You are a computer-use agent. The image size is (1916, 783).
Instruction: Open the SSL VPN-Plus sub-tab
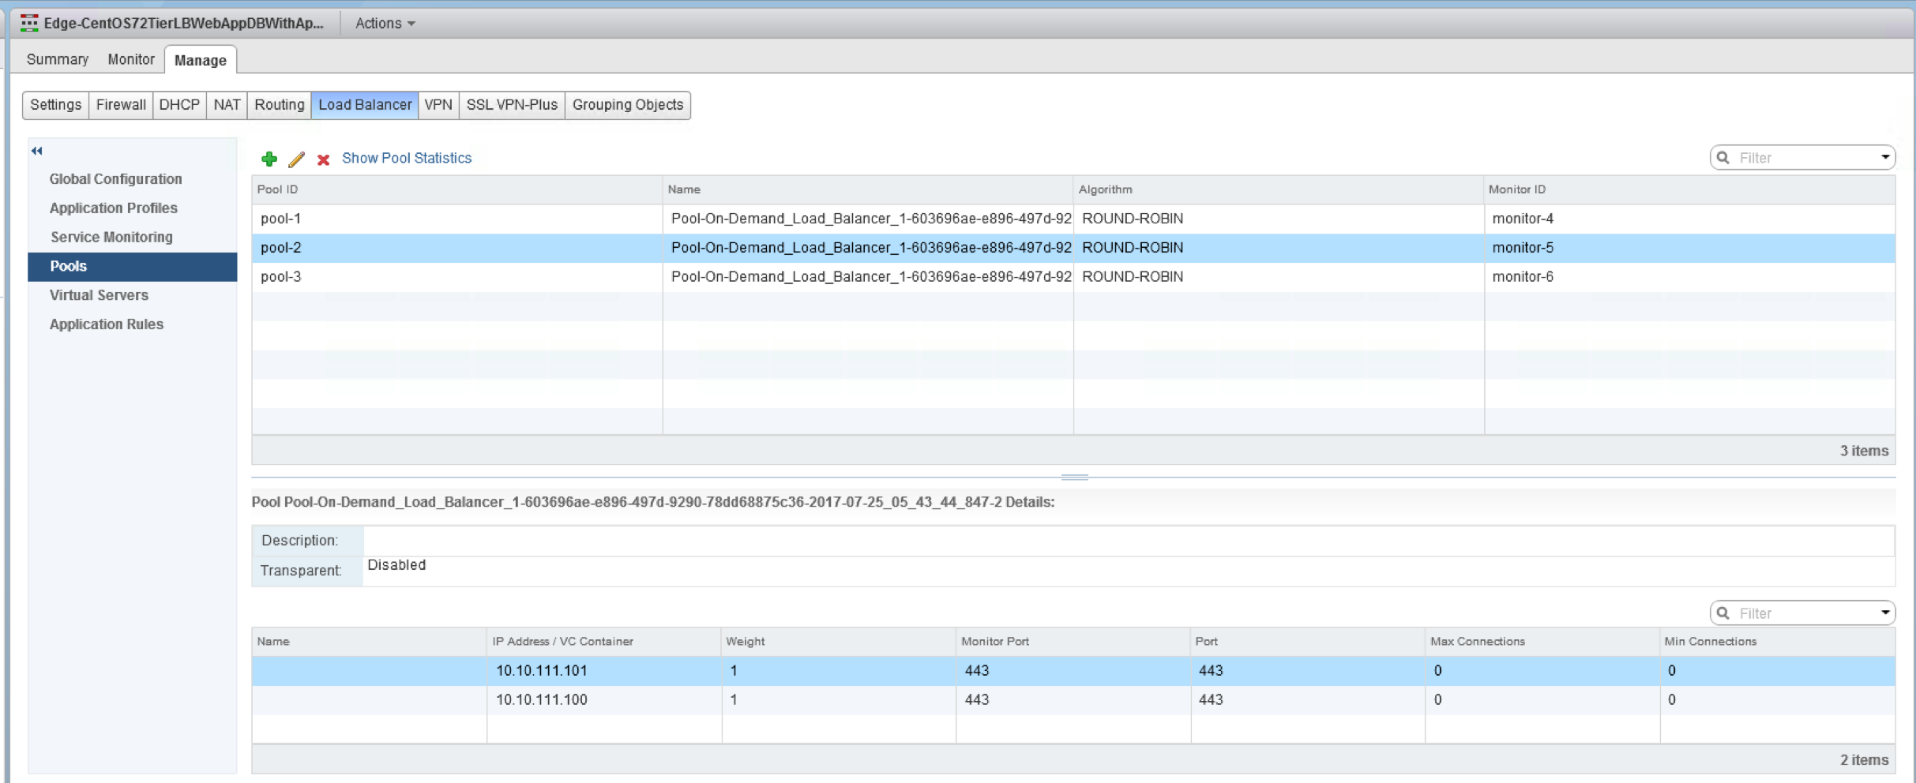pyautogui.click(x=512, y=104)
